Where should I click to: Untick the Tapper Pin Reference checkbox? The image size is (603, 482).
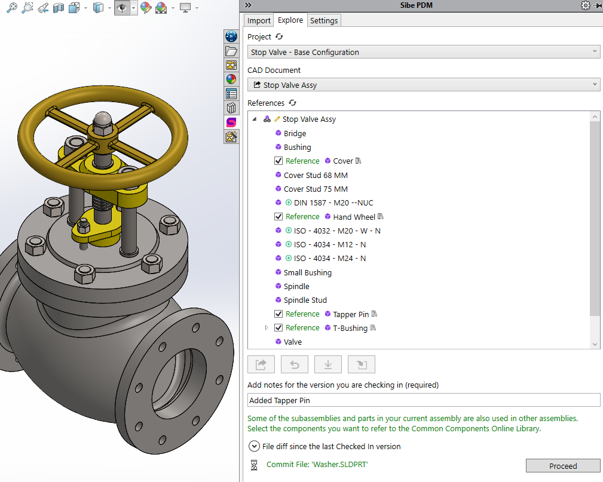pos(278,314)
